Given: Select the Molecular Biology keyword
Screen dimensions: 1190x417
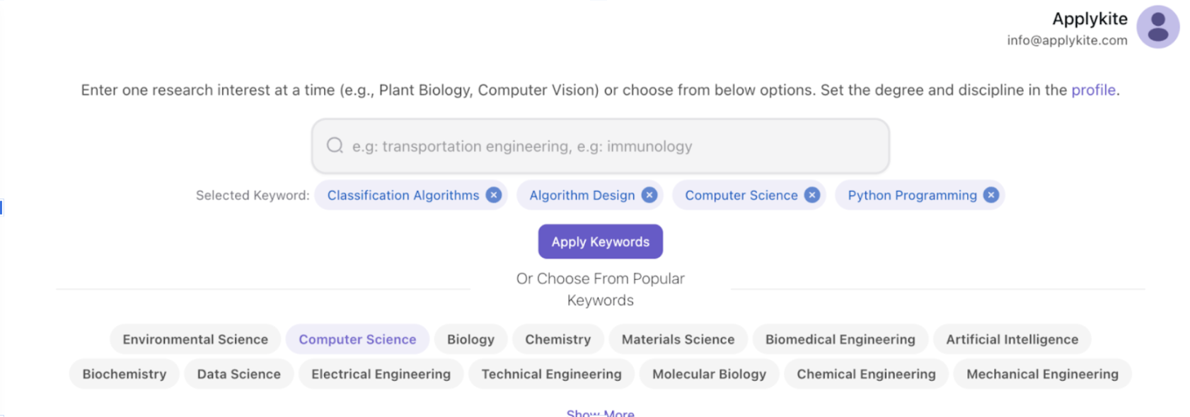Looking at the screenshot, I should pos(709,374).
